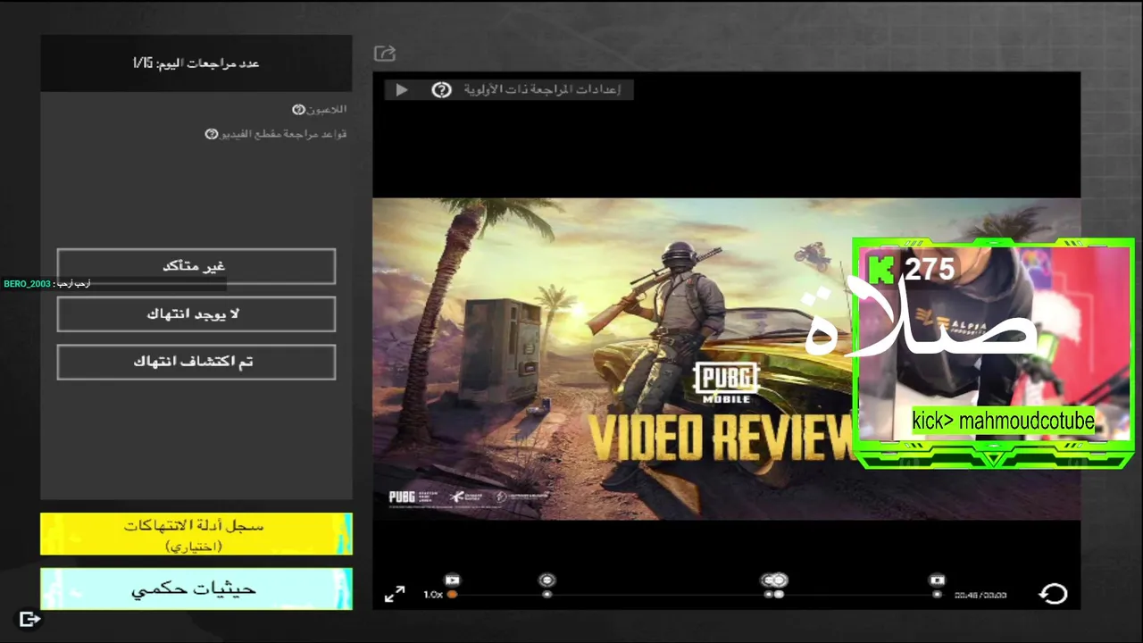Jump to the second circular timeline marker
The width and height of the screenshot is (1143, 643).
547,580
